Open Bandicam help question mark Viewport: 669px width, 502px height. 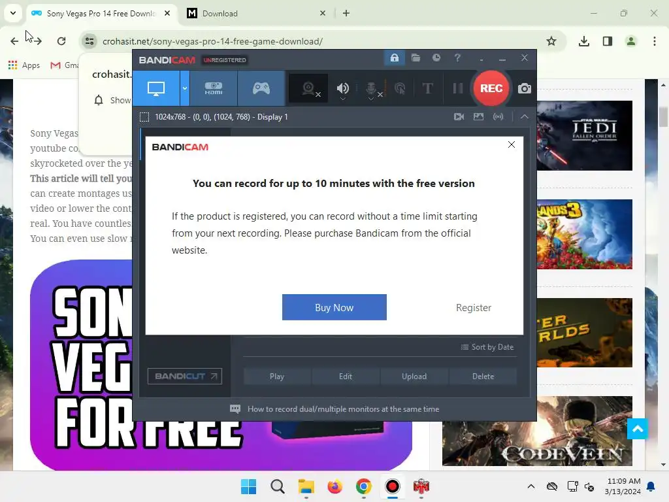457,58
